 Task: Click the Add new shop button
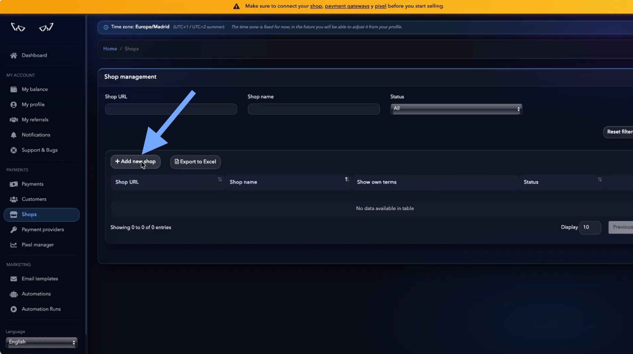[136, 162]
